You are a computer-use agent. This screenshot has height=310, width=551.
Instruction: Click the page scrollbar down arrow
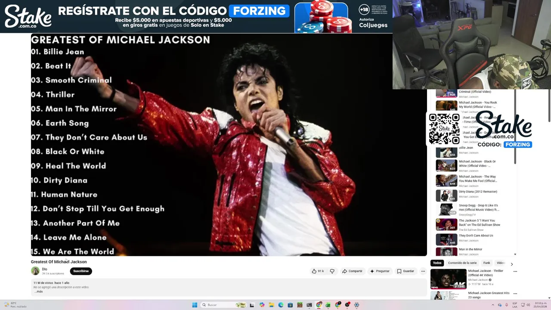[549, 298]
